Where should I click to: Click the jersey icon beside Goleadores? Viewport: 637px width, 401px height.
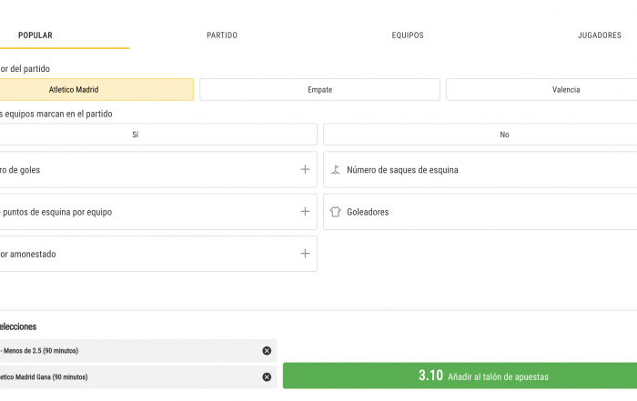(x=335, y=212)
